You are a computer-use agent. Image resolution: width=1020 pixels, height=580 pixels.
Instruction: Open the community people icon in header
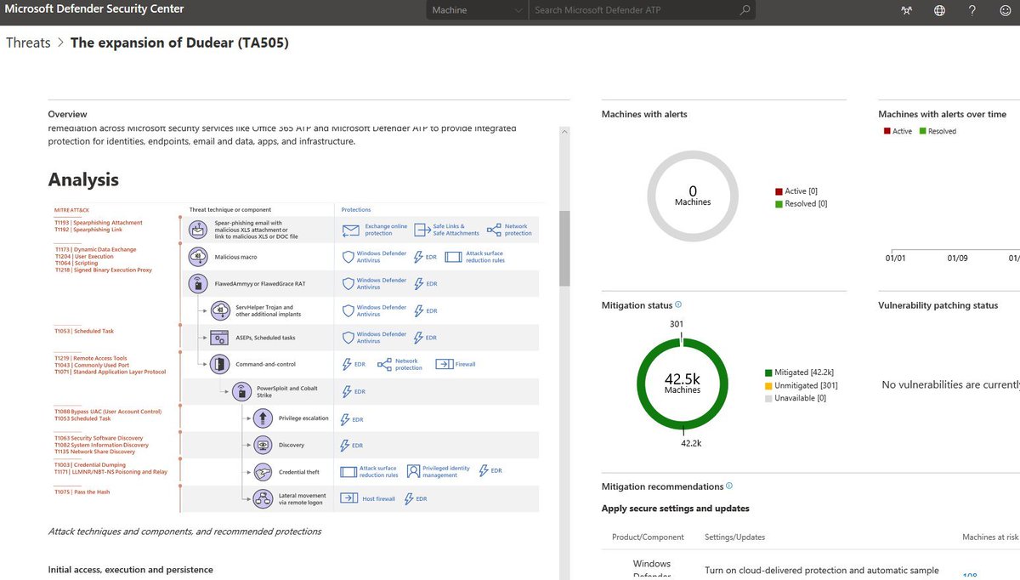click(906, 10)
